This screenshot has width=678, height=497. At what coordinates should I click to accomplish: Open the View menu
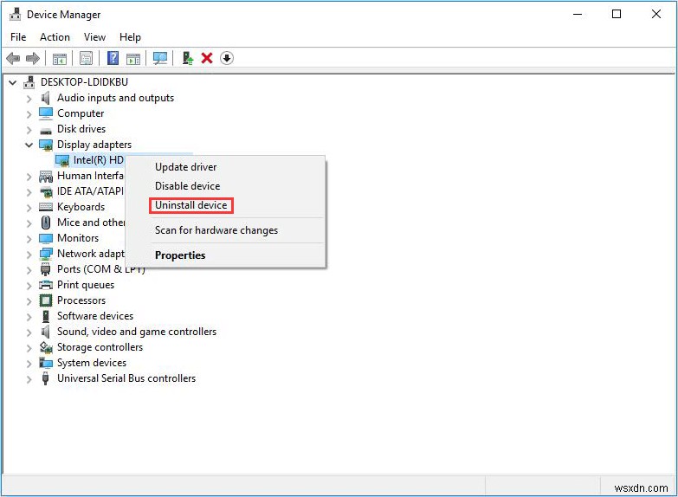[94, 37]
